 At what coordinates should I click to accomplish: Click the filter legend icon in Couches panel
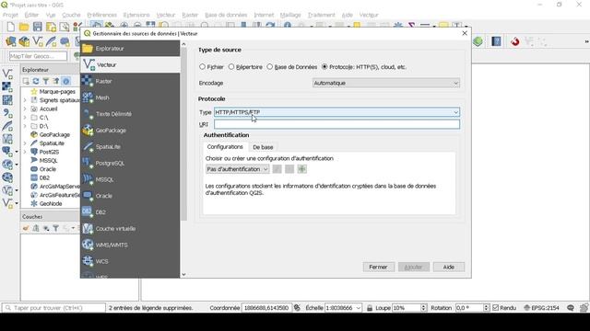pos(55,228)
